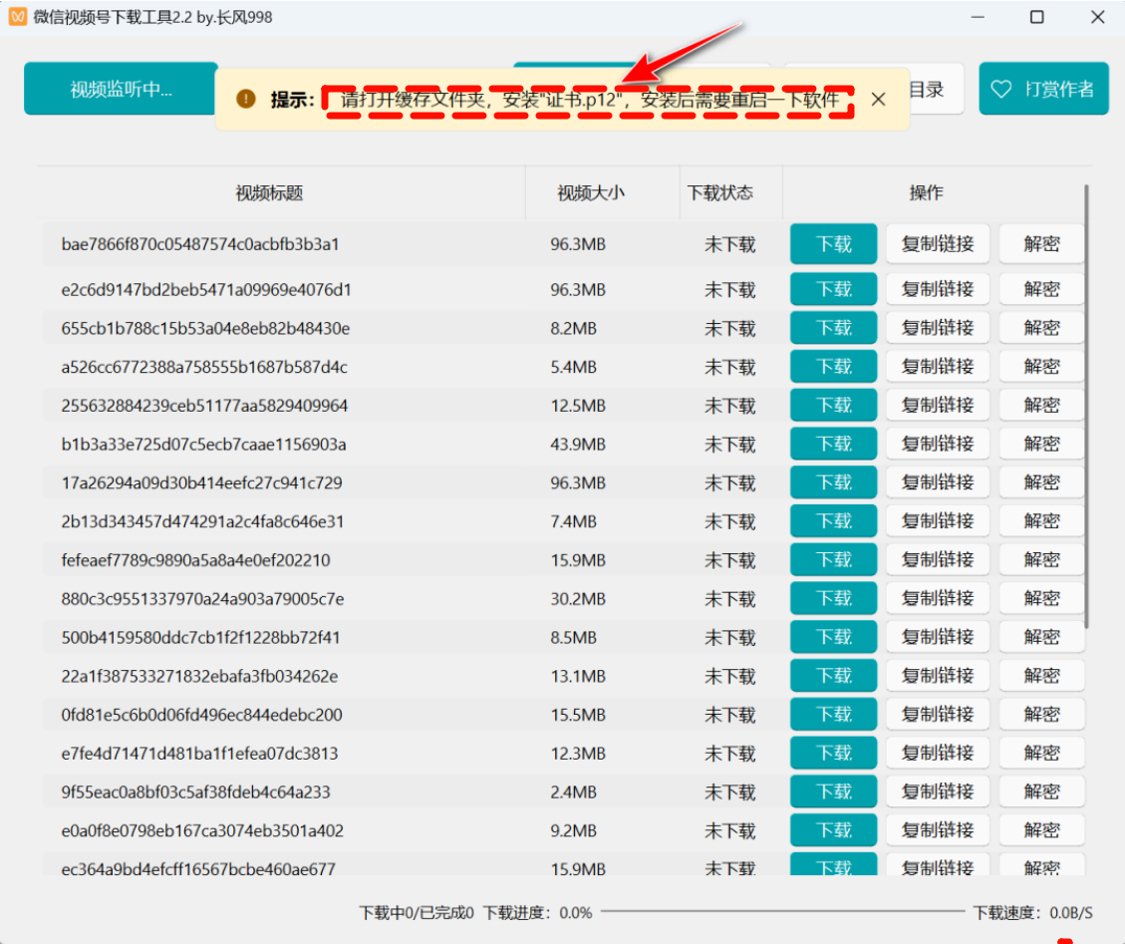
Task: Download video a526cc6772388a758555b1687b587d4c
Action: coord(834,367)
